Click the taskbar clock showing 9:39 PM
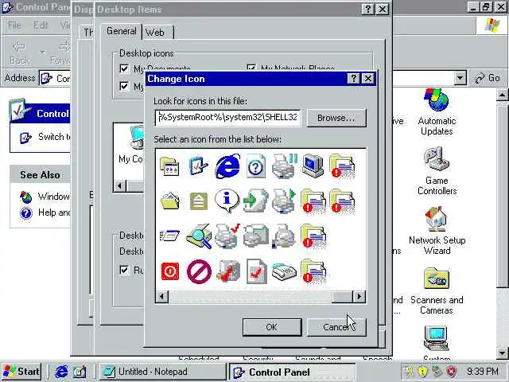Screen dimensions: 509x382 [483, 372]
